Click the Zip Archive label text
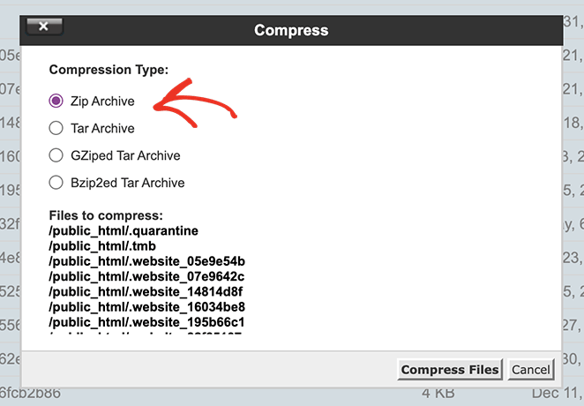 pos(102,101)
